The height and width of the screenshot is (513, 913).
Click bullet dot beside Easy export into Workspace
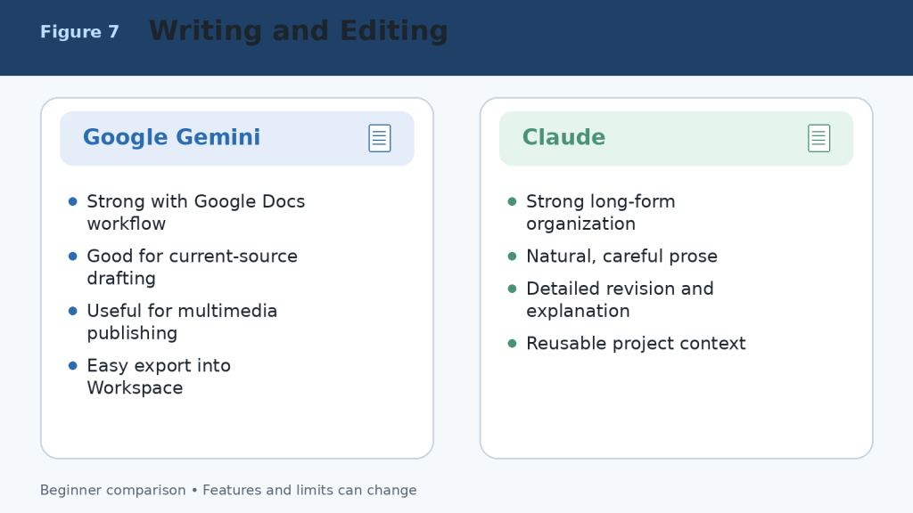(x=73, y=365)
